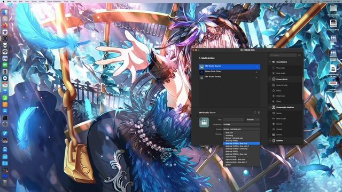Collapse the Stream Deck category
The width and height of the screenshot is (342, 192).
pos(270,79)
